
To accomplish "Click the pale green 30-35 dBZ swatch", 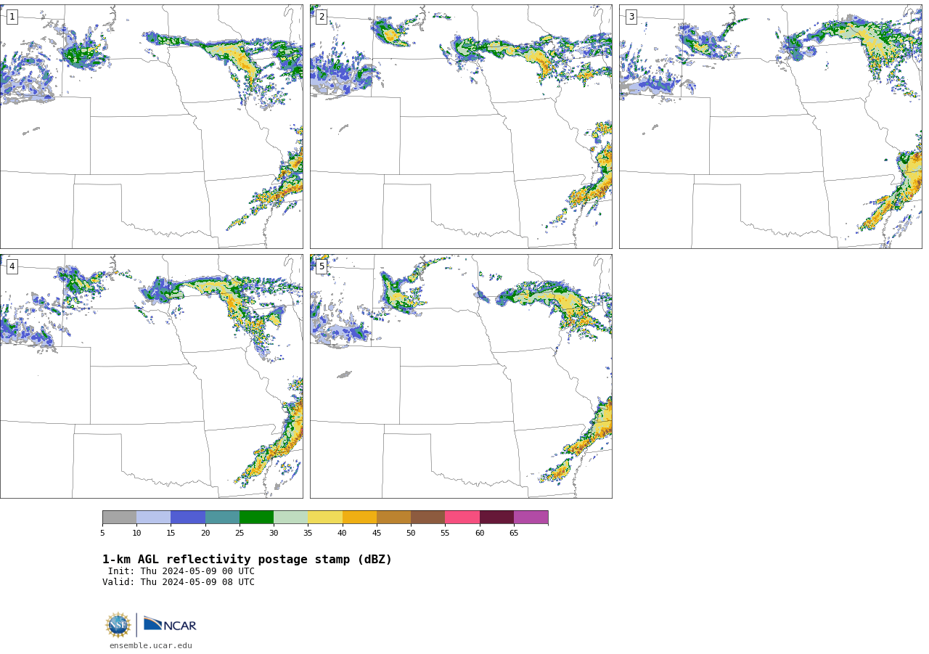I will coord(290,517).
